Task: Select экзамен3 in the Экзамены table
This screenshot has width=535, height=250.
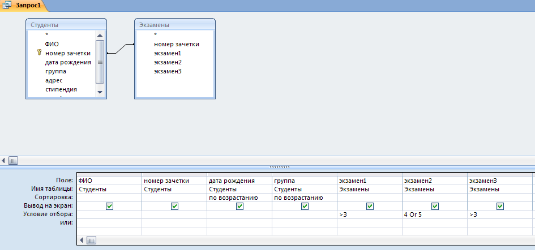Action: point(168,72)
